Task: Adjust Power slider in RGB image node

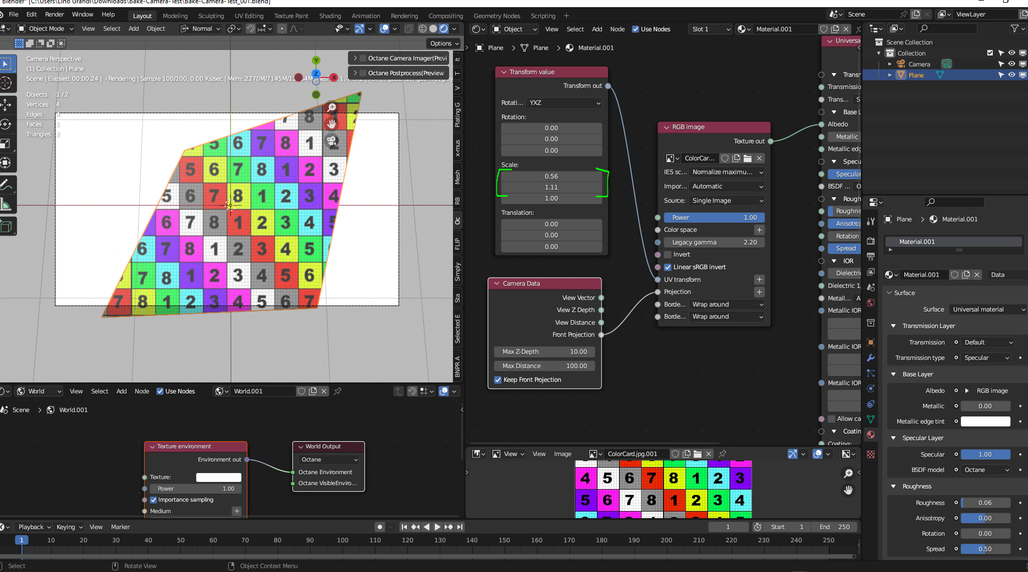Action: point(714,218)
